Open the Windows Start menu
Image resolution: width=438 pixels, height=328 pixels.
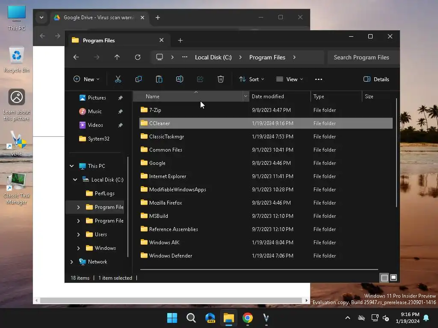(x=172, y=318)
